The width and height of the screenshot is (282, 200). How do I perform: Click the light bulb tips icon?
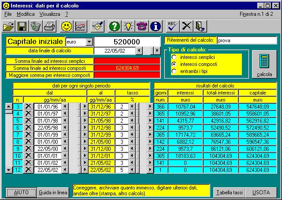point(128,26)
